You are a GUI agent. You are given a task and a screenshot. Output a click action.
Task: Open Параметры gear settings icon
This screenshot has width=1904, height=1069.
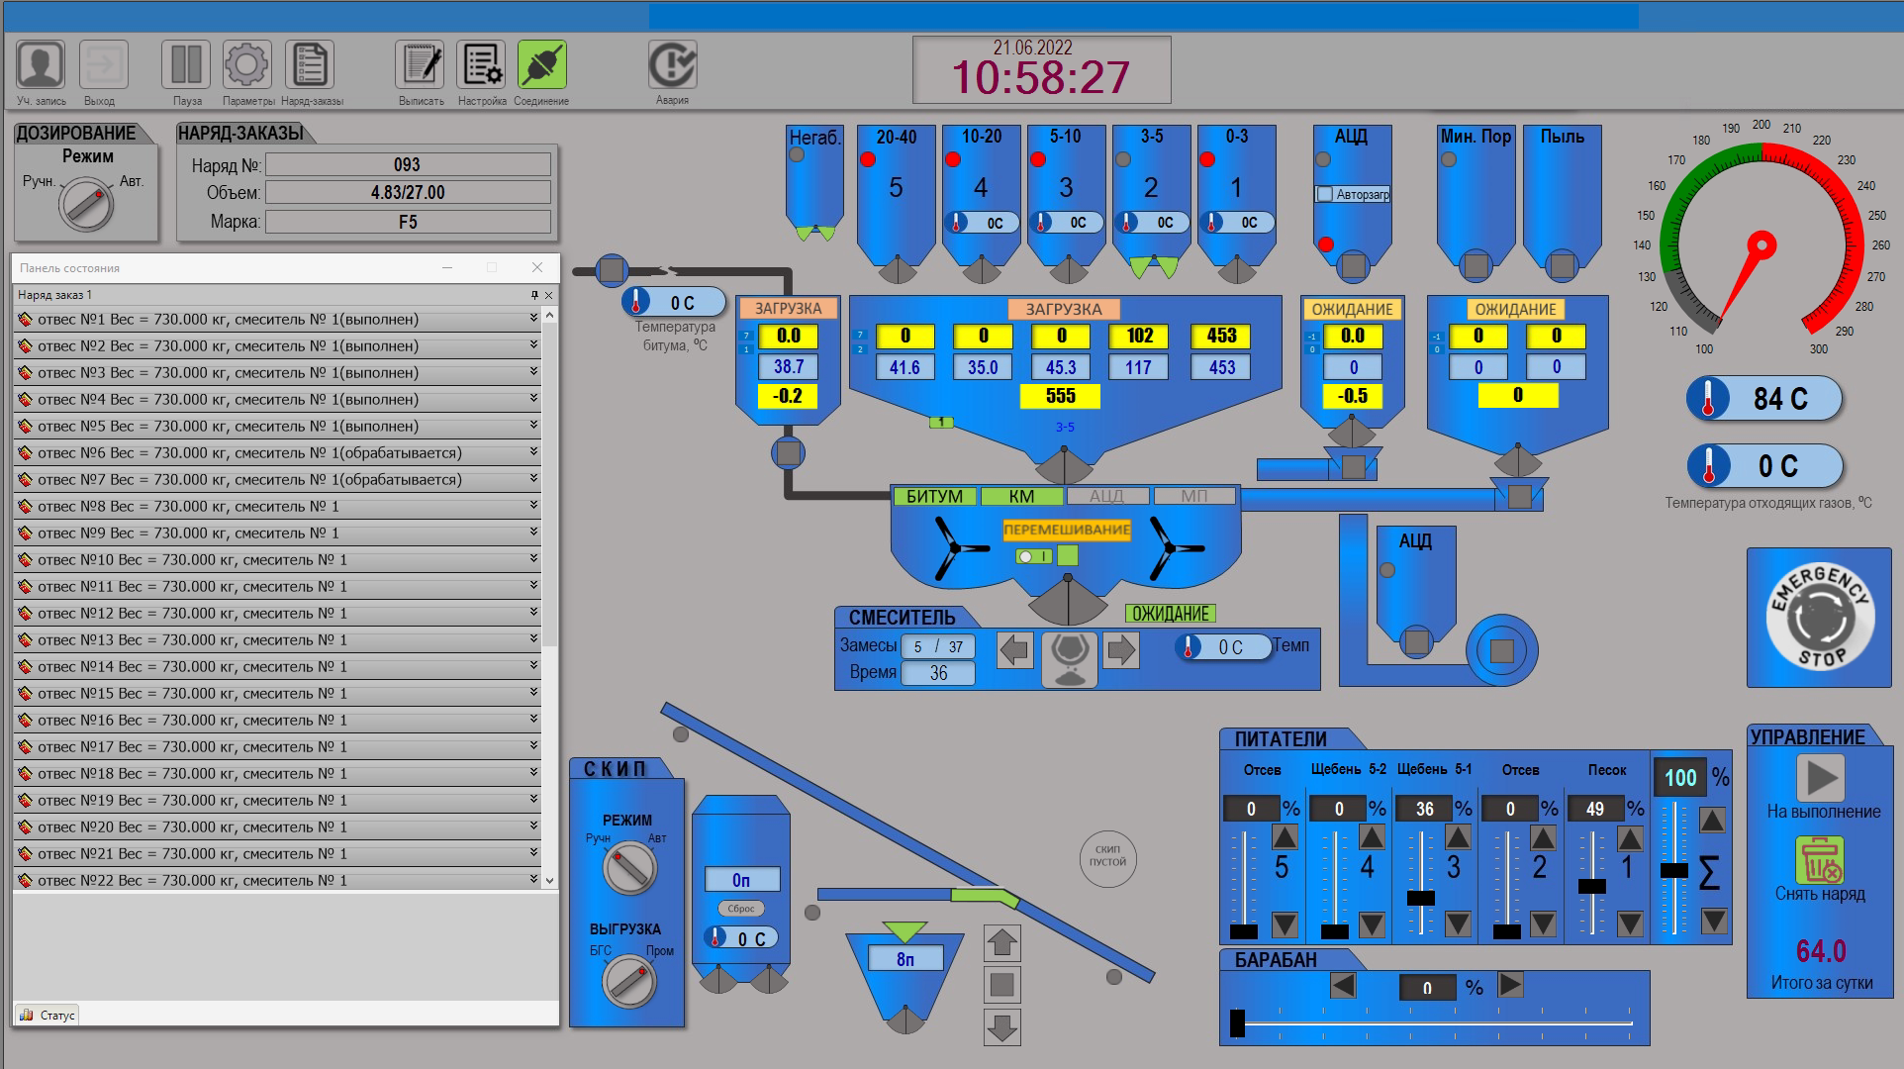click(x=247, y=65)
